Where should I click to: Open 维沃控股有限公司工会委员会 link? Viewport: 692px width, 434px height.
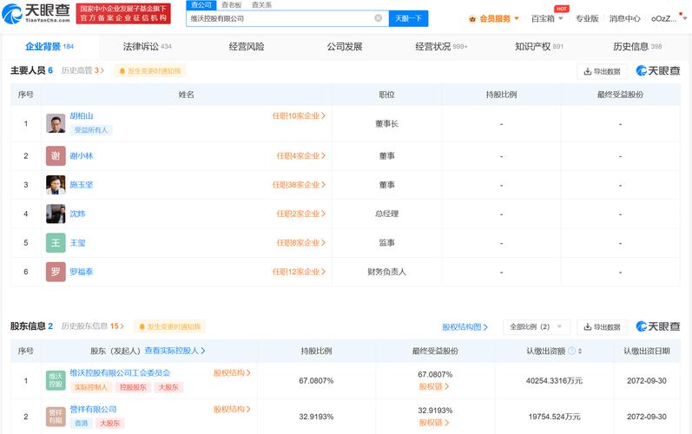[x=120, y=373]
